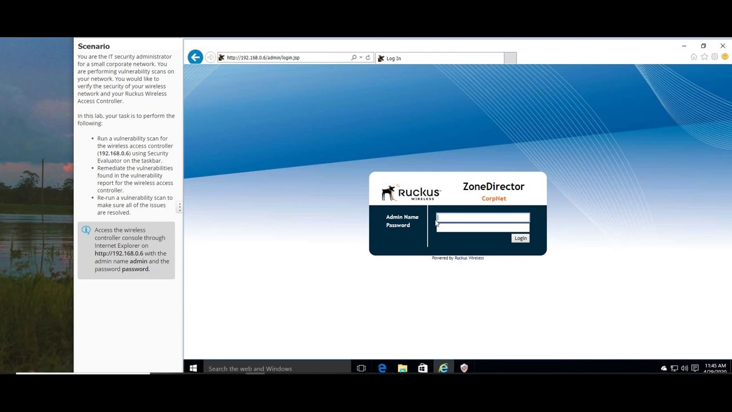Select the Log In browser tab
The width and height of the screenshot is (732, 412).
point(439,58)
